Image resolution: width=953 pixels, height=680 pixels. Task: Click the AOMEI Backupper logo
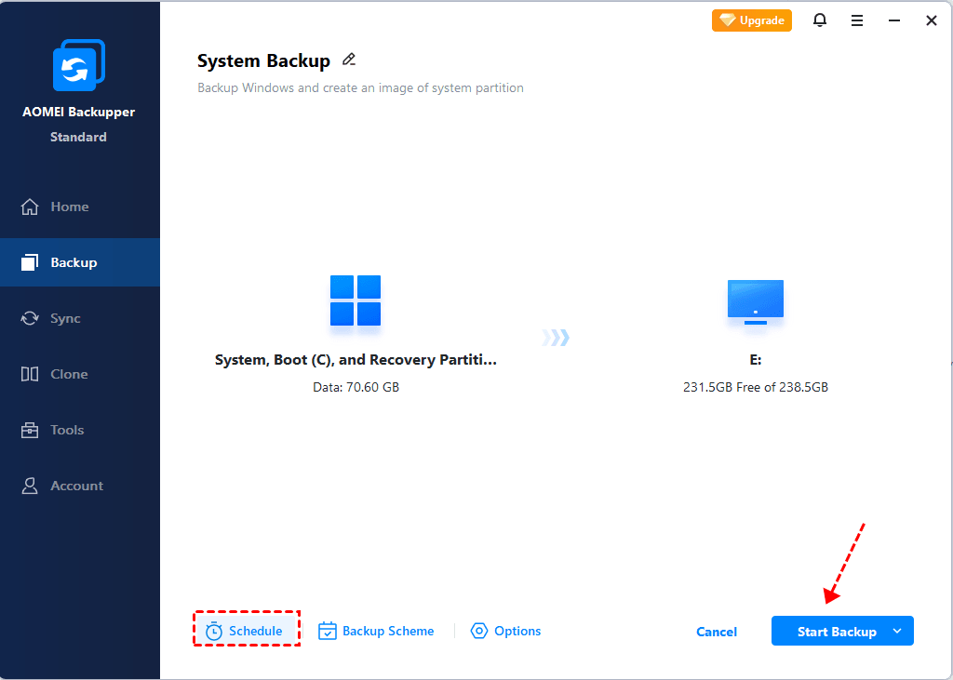[x=79, y=64]
